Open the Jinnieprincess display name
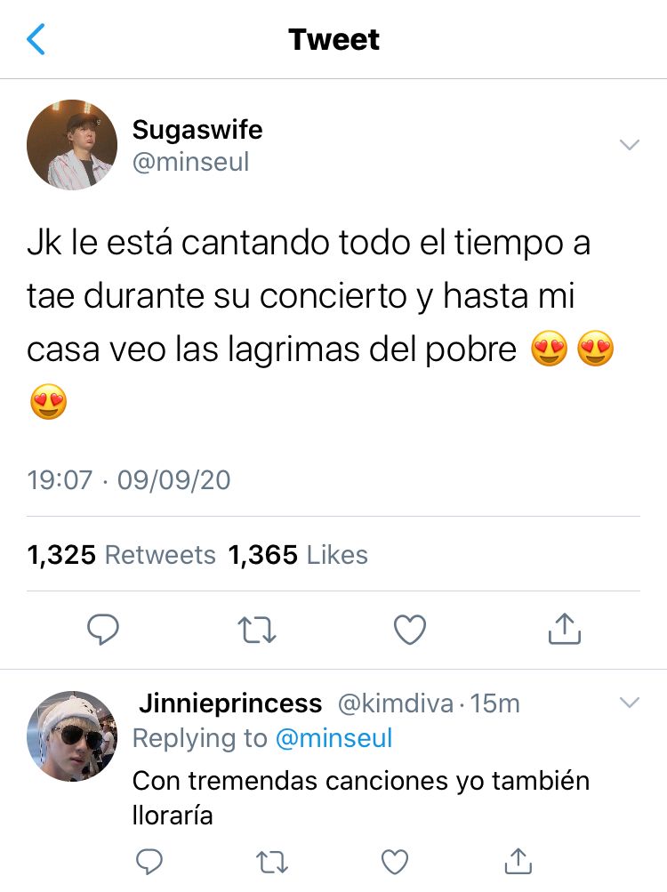This screenshot has width=667, height=892. (x=230, y=703)
